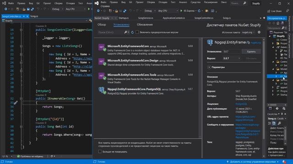Open NuGet package source settings gear
This screenshot has width=293, height=164.
[259, 32]
